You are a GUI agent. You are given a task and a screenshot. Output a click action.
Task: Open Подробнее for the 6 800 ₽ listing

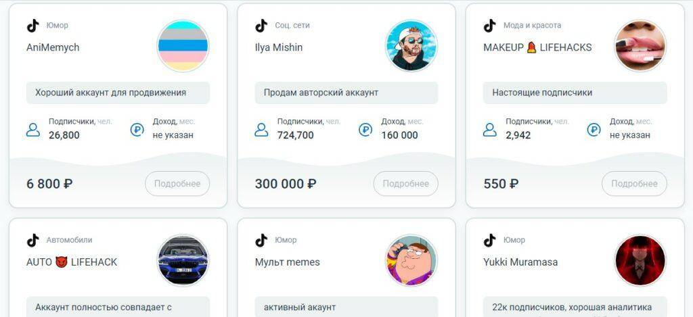177,184
